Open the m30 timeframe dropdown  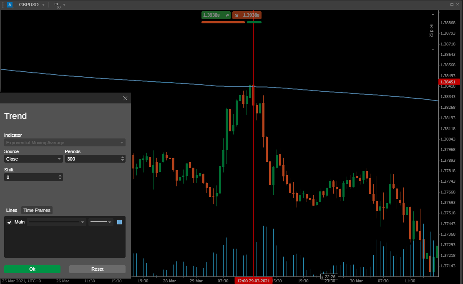pyautogui.click(x=64, y=5)
